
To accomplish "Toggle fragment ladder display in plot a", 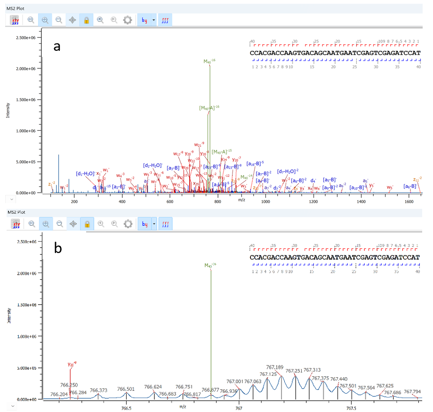I will pyautogui.click(x=165, y=20).
